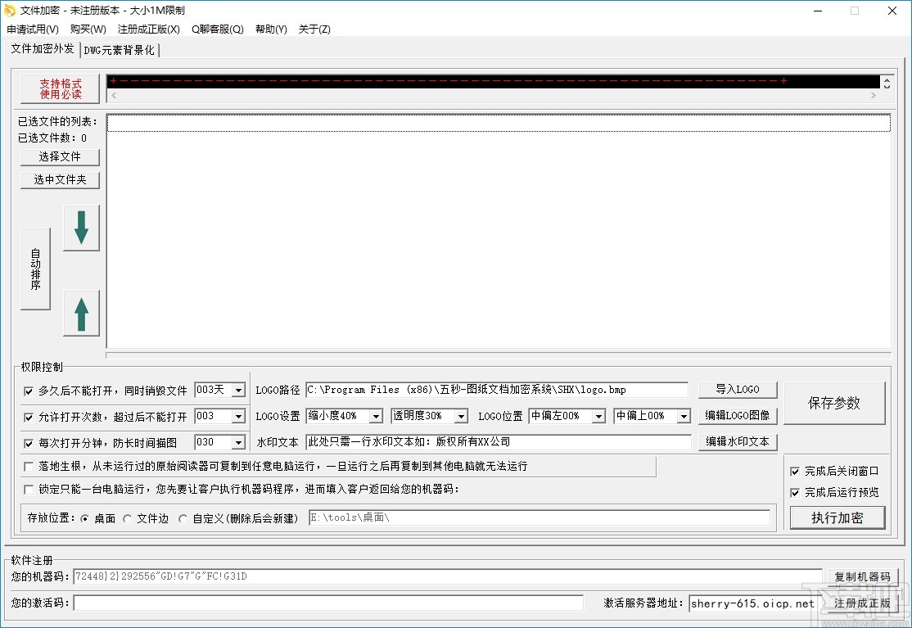Click the app icon in title bar
Viewport: 912px width, 628px height.
click(10, 11)
